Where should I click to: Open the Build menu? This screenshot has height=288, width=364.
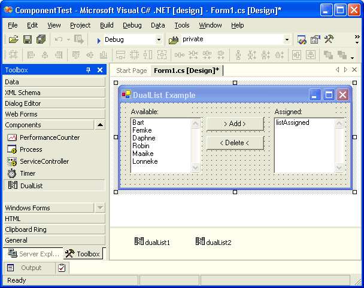107,25
